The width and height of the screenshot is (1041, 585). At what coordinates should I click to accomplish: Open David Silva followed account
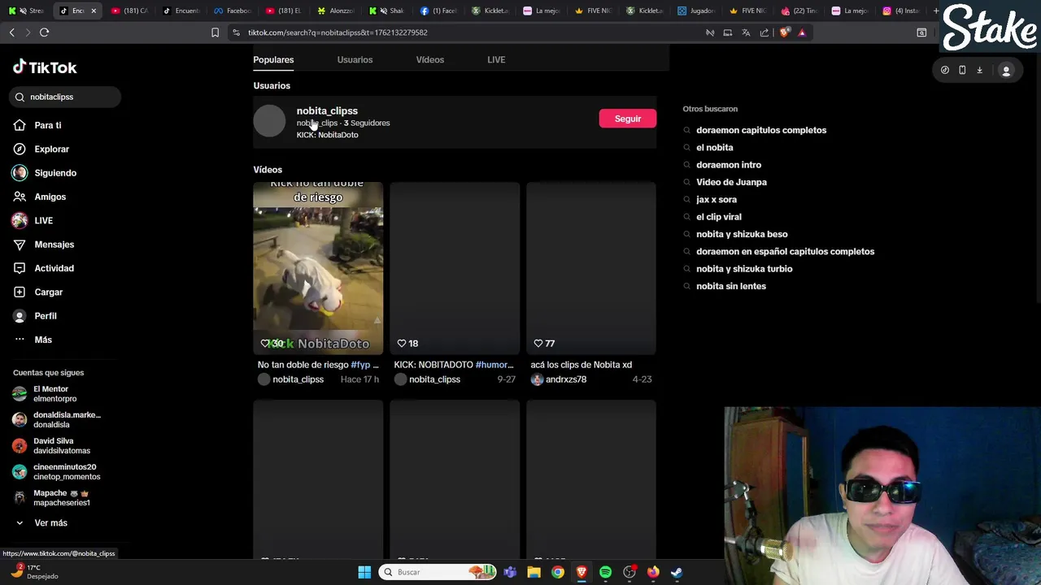(52, 446)
